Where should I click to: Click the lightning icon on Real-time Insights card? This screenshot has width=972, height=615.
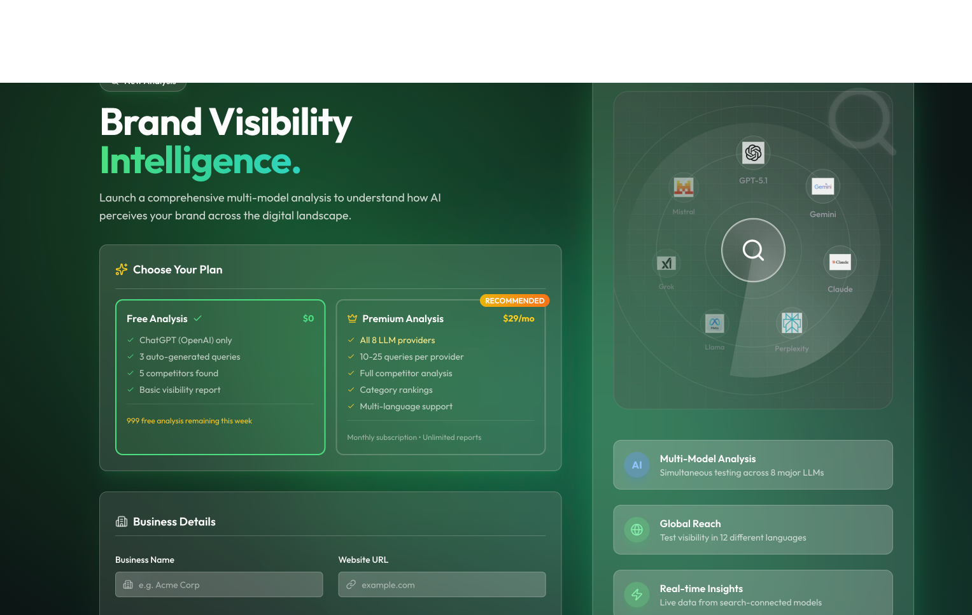coord(637,595)
